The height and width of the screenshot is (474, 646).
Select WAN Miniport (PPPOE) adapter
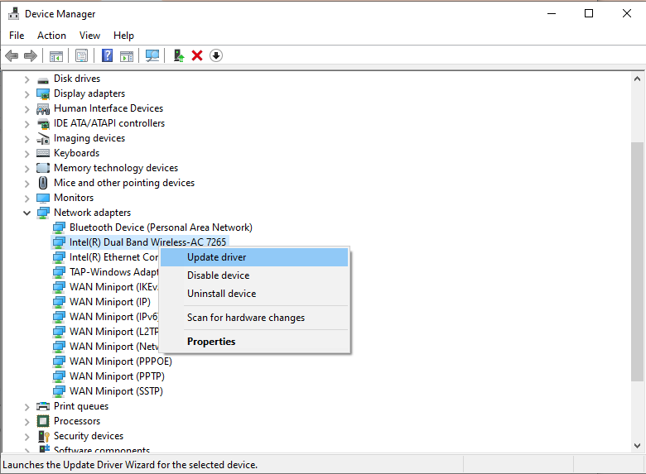tap(121, 361)
